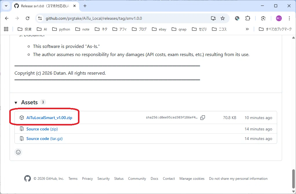Download Source code (zip)

pyautogui.click(x=42, y=129)
